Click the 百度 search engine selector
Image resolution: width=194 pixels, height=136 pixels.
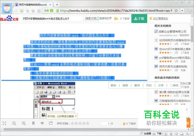[48, 11]
